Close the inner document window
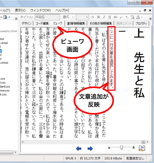 [150, 10]
